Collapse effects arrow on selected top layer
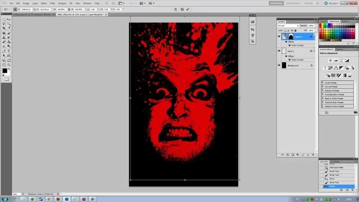This screenshot has height=202, width=359. pos(314,36)
